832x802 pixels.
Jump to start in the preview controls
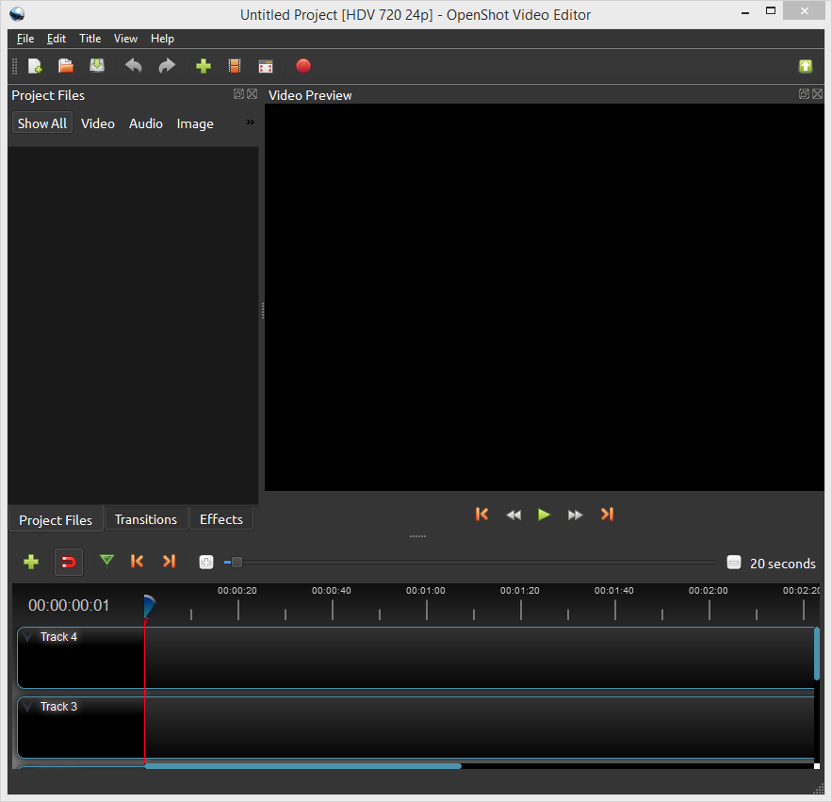pos(481,515)
